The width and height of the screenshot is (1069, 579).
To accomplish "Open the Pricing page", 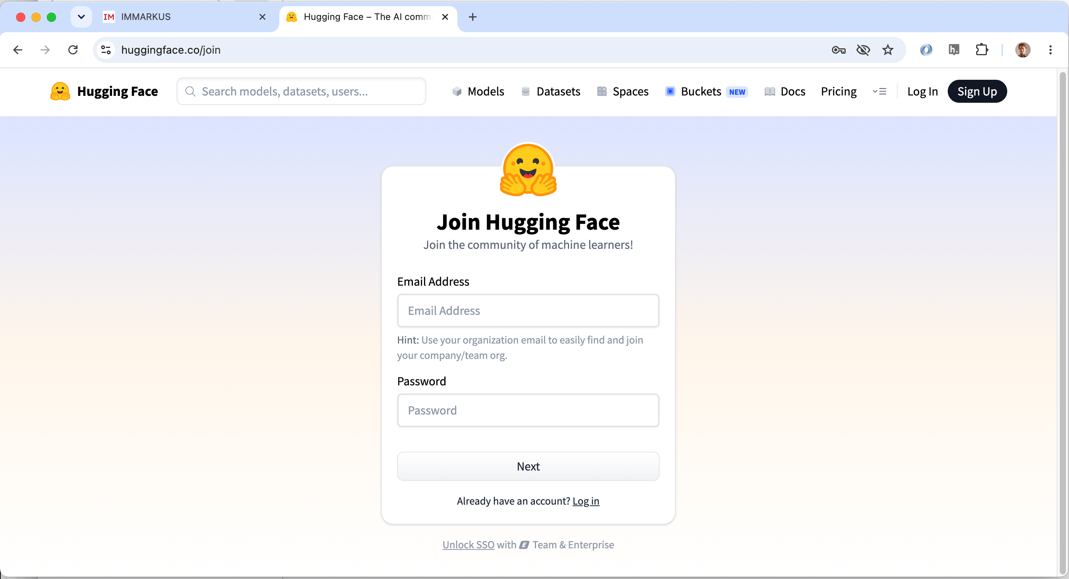I will coord(839,91).
